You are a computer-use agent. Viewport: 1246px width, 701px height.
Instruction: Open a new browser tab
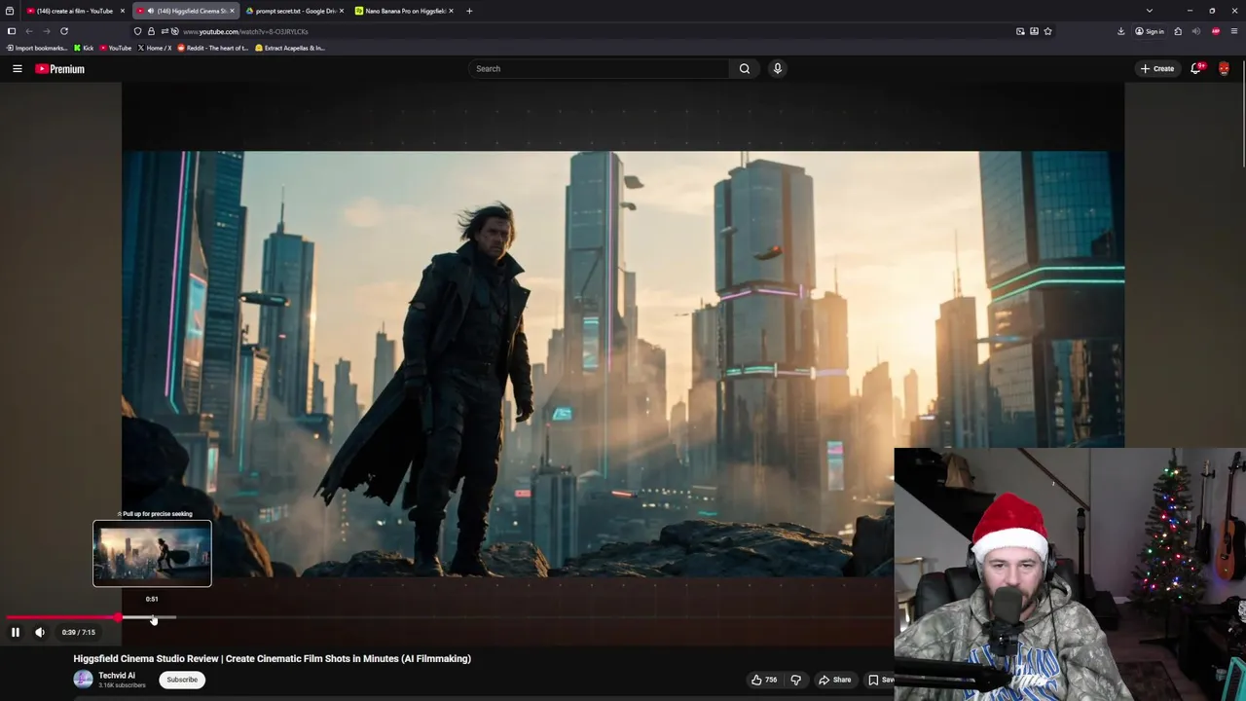(x=469, y=11)
